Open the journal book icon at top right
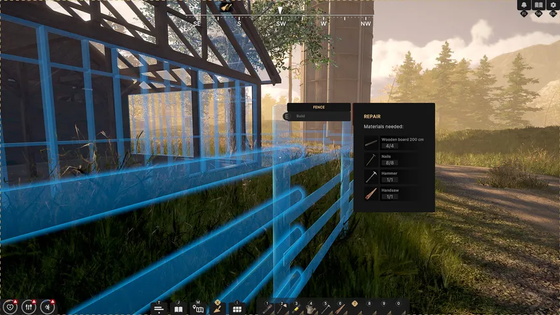 pos(539,5)
